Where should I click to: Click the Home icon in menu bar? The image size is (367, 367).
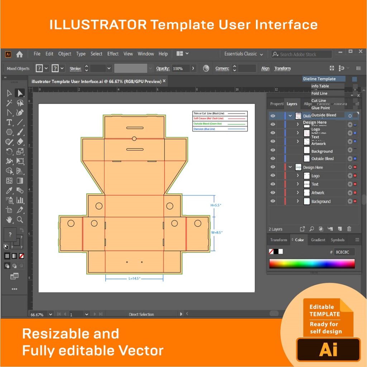coord(19,54)
